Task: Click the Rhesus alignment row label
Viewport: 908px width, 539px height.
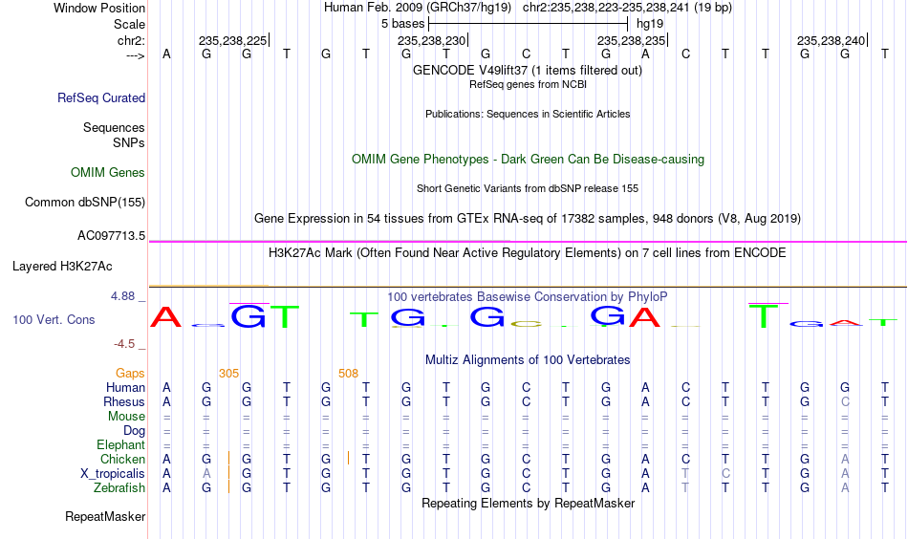Action: click(x=124, y=401)
